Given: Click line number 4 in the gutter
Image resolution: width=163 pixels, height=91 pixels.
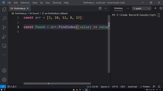Looking at the screenshot, I should tap(18, 32).
